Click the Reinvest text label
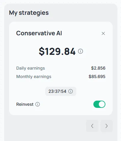This screenshot has height=141, width=121. 25,104
